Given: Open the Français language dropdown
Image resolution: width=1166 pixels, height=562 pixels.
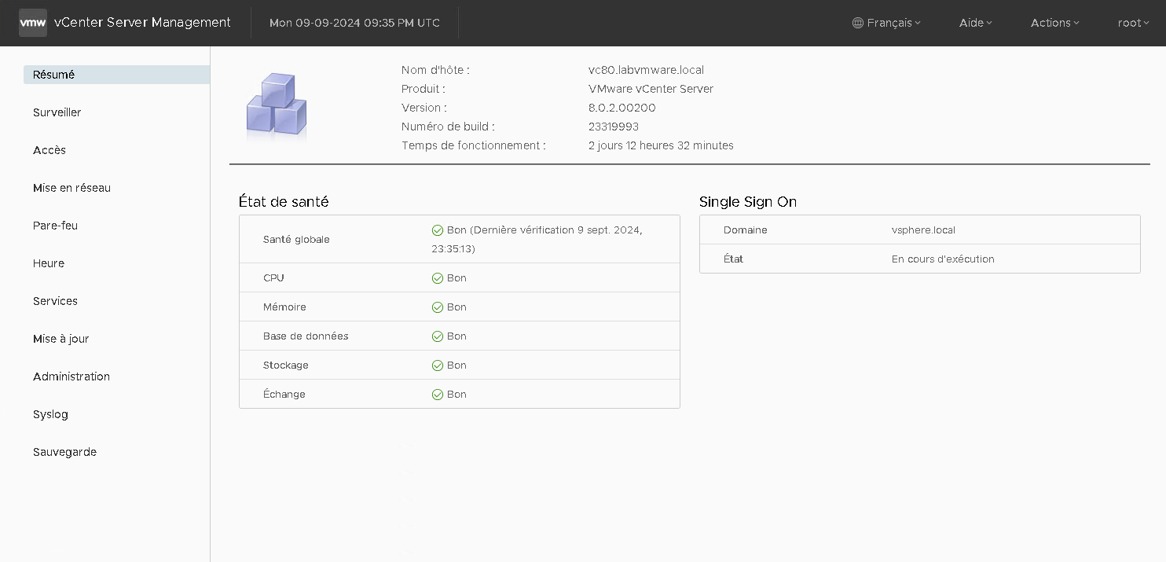Looking at the screenshot, I should coord(886,23).
